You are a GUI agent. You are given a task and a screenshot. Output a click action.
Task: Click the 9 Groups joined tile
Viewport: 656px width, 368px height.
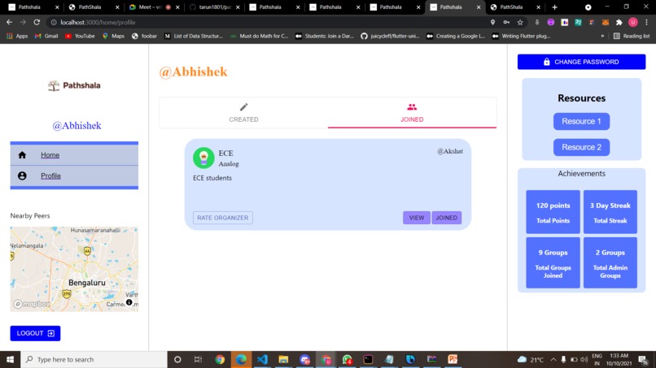pyautogui.click(x=553, y=262)
